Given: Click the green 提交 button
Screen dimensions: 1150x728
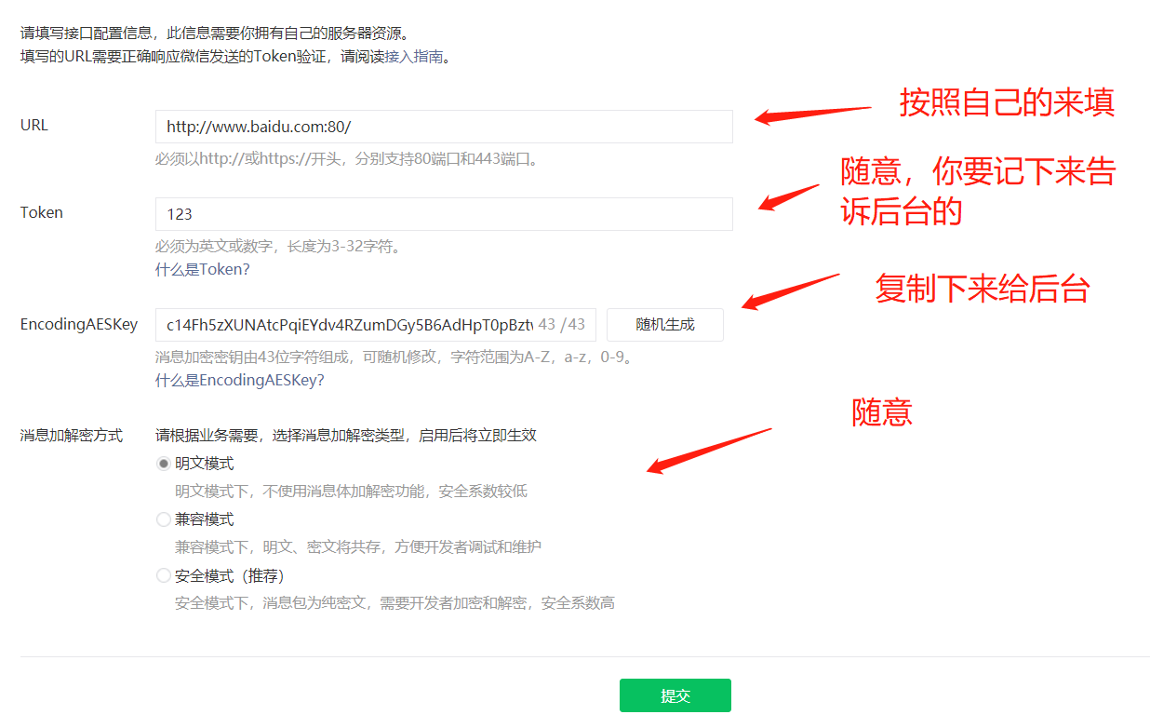Looking at the screenshot, I should (x=675, y=694).
